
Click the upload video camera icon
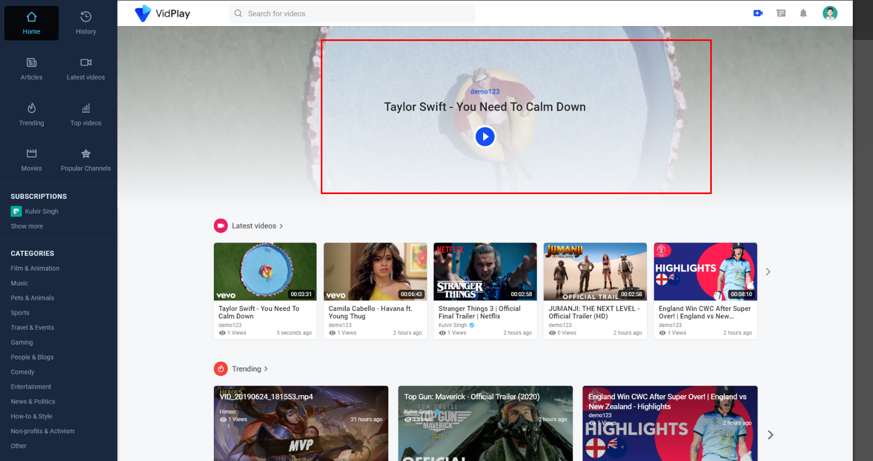pos(758,13)
